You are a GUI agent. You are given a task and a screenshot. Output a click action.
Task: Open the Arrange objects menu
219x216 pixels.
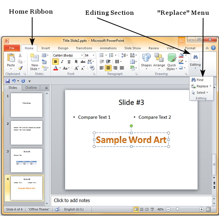[x=159, y=61]
